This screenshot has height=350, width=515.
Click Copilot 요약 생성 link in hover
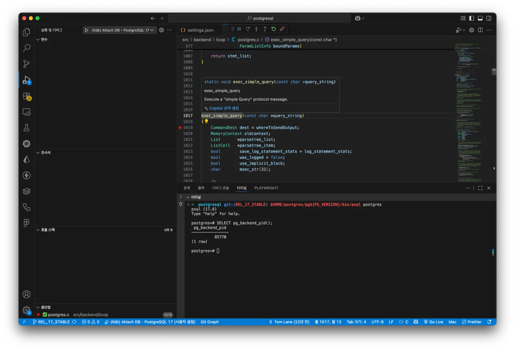(224, 108)
